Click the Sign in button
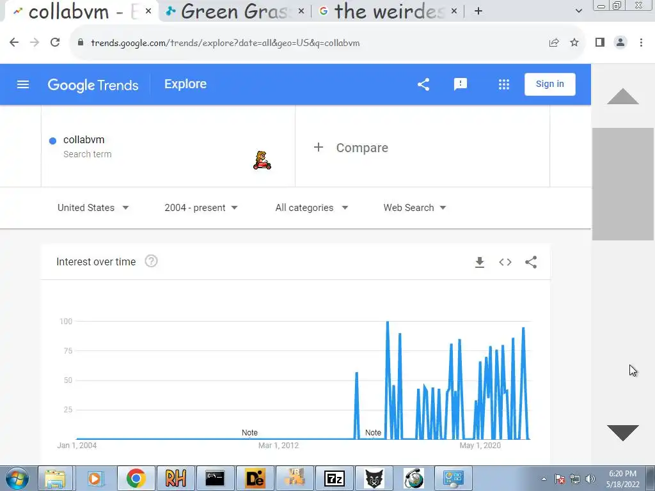Screen dimensions: 655x491 click(549, 84)
